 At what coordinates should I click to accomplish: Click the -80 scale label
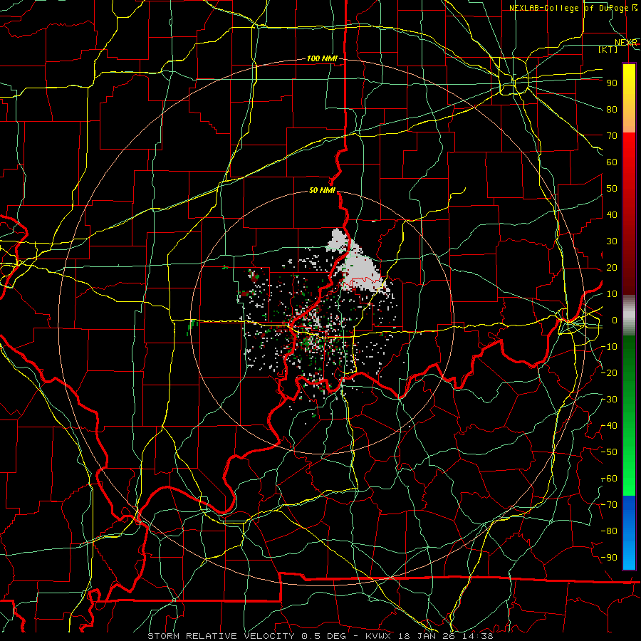click(610, 531)
